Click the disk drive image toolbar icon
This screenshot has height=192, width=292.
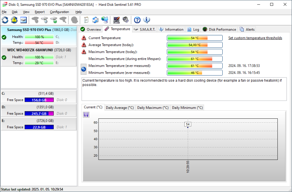[x=23, y=20]
